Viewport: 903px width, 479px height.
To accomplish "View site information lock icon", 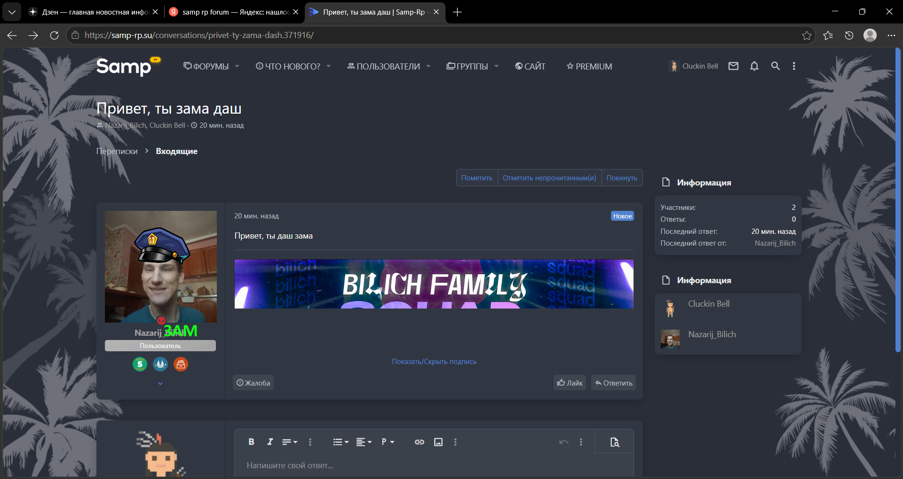I will (75, 35).
